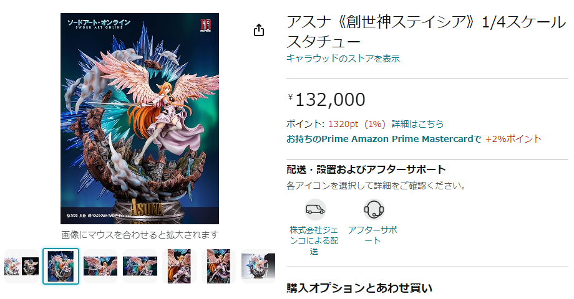The image size is (574, 299).
Task: Click the 詳細はこちら points link
Action: (417, 124)
